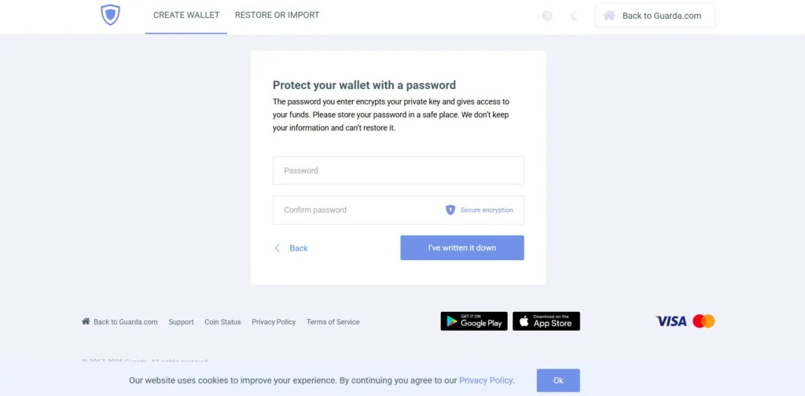
Task: Focus the Confirm password field
Action: point(399,210)
